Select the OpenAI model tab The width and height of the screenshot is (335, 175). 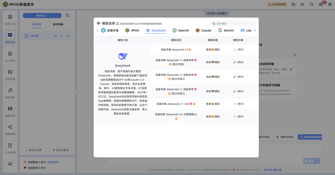click(x=181, y=30)
